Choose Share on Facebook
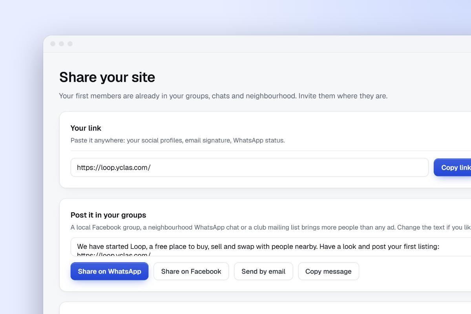471x314 pixels. [x=191, y=271]
